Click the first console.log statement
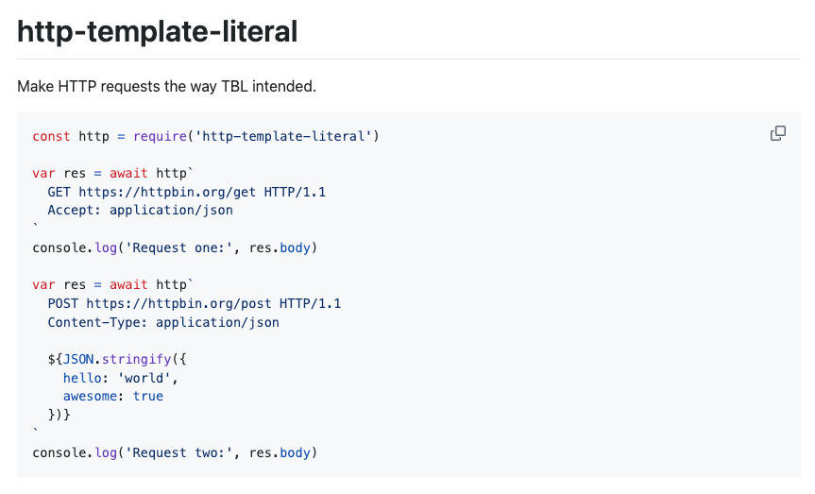This screenshot has height=494, width=815. tap(174, 247)
